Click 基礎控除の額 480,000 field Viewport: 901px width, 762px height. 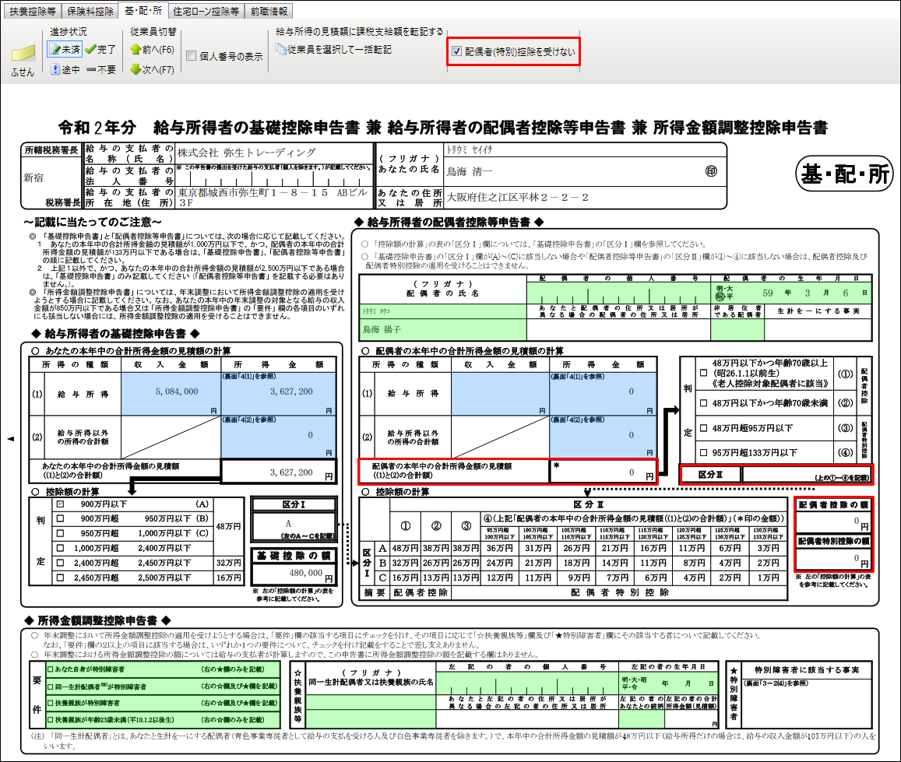(x=294, y=573)
